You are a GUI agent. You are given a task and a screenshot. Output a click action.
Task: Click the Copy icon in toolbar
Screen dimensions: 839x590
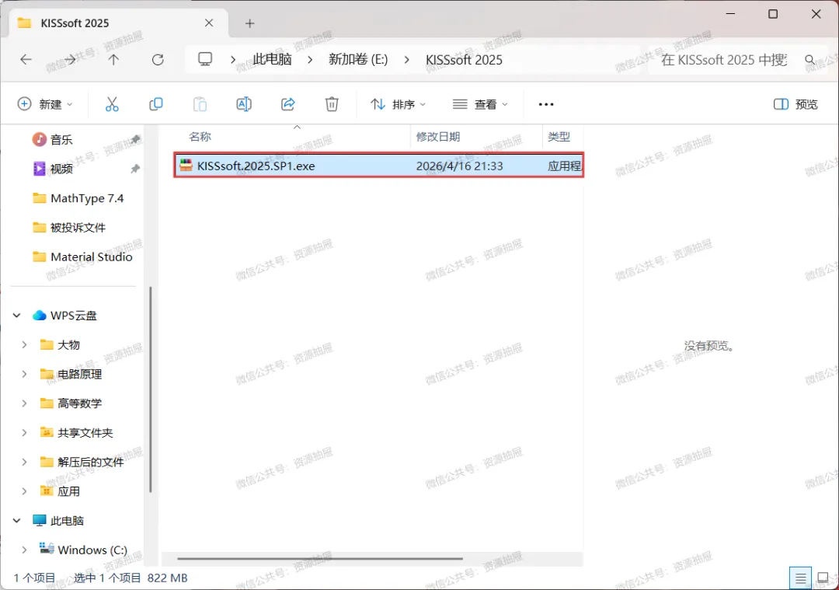[155, 104]
